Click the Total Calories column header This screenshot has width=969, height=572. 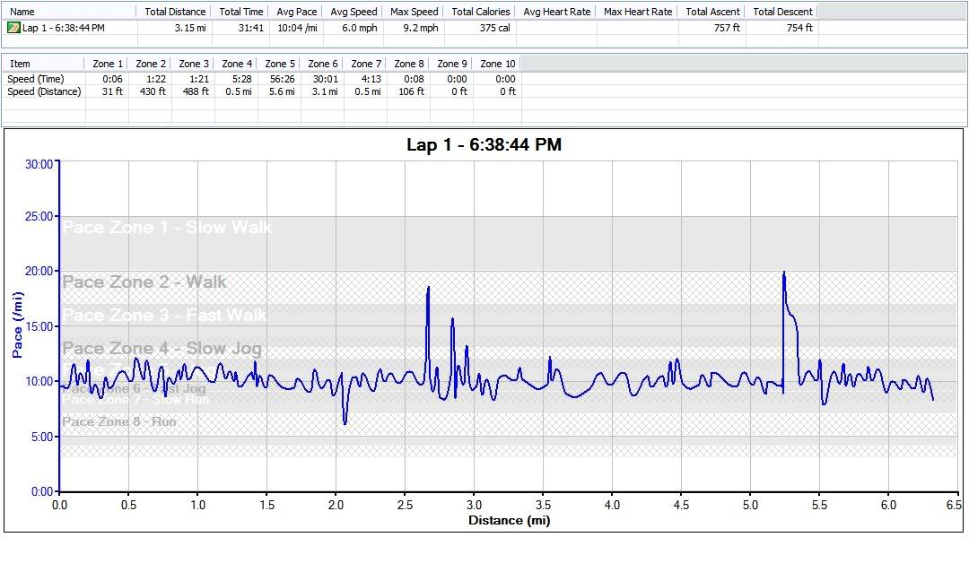point(480,12)
